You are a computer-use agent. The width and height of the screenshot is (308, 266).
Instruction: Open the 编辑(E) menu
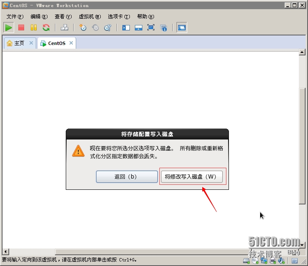[39, 17]
